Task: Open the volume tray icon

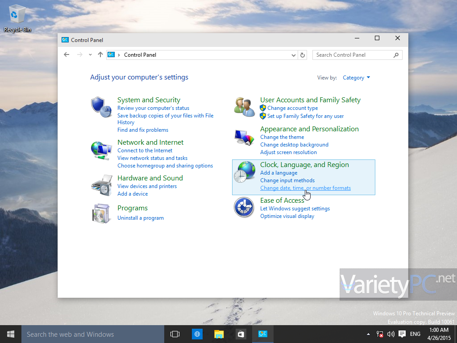Action: click(x=391, y=334)
